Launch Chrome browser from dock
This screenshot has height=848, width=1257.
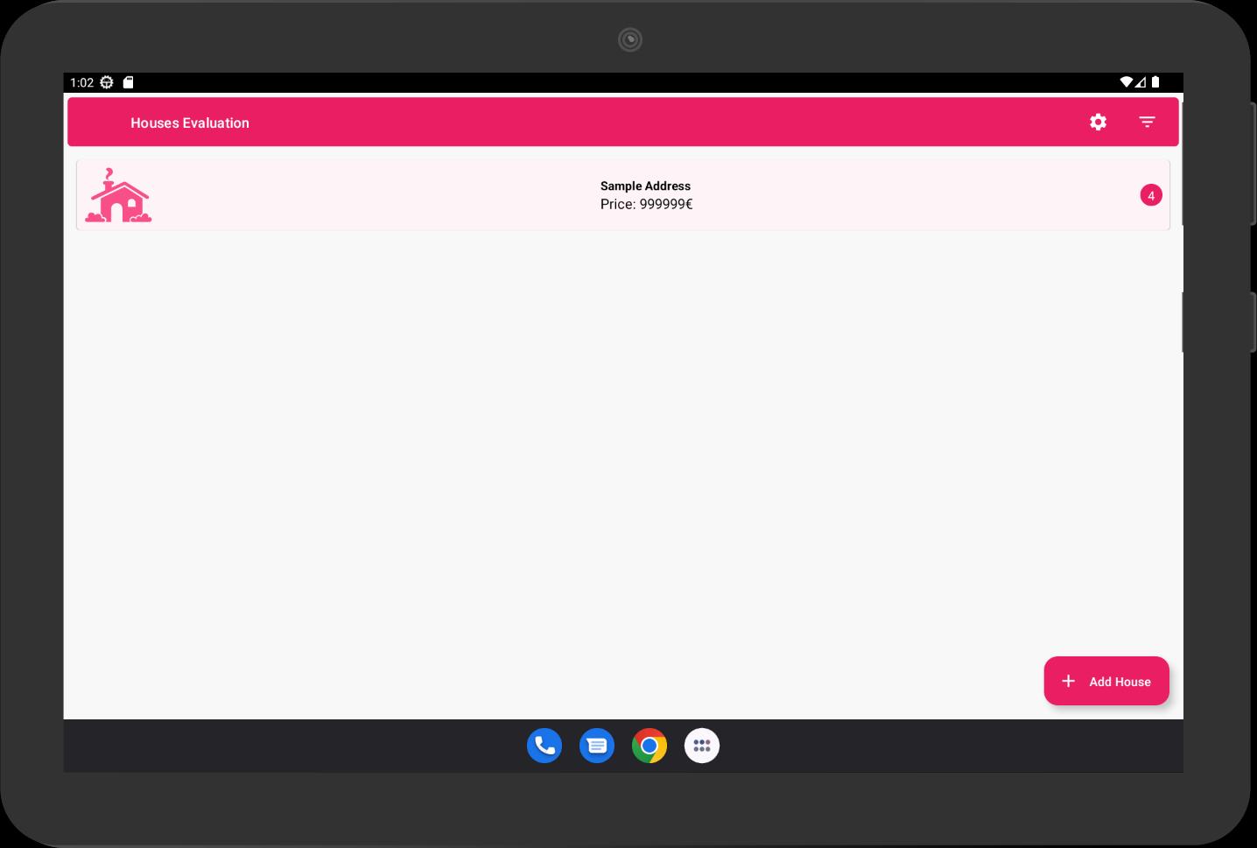click(x=650, y=746)
